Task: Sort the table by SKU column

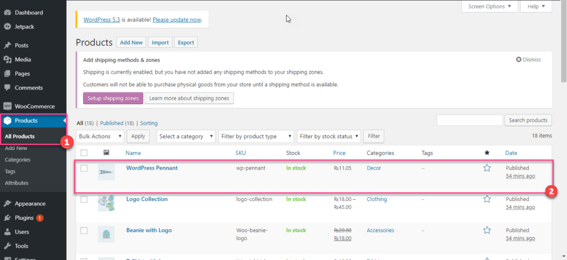Action: pyautogui.click(x=241, y=153)
